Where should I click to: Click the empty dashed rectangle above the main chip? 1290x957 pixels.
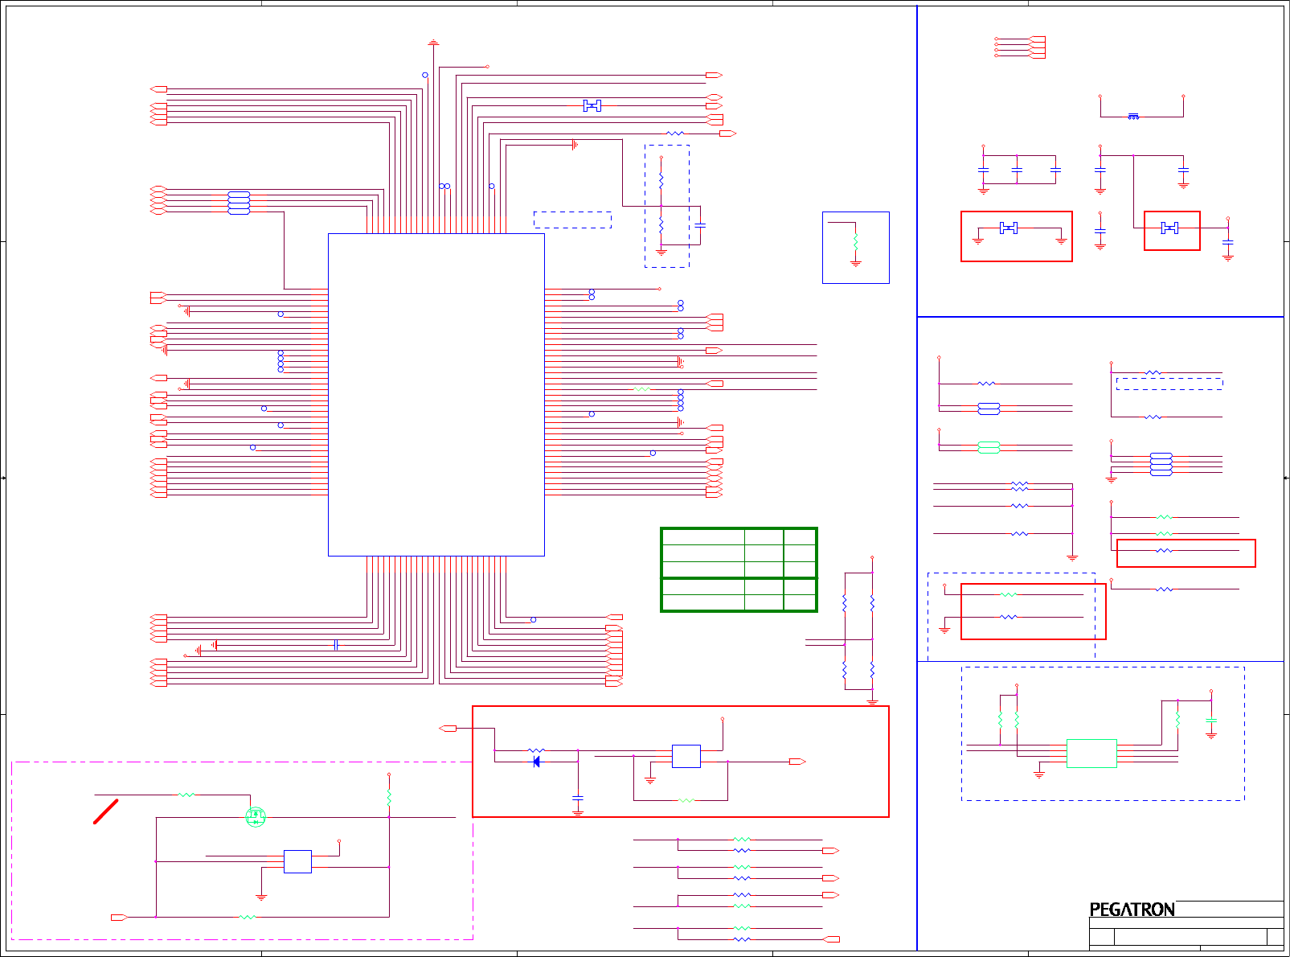pyautogui.click(x=572, y=220)
